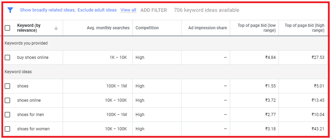This screenshot has width=330, height=138.
Task: Tick the shoes online row checkbox
Action: tap(7, 100)
